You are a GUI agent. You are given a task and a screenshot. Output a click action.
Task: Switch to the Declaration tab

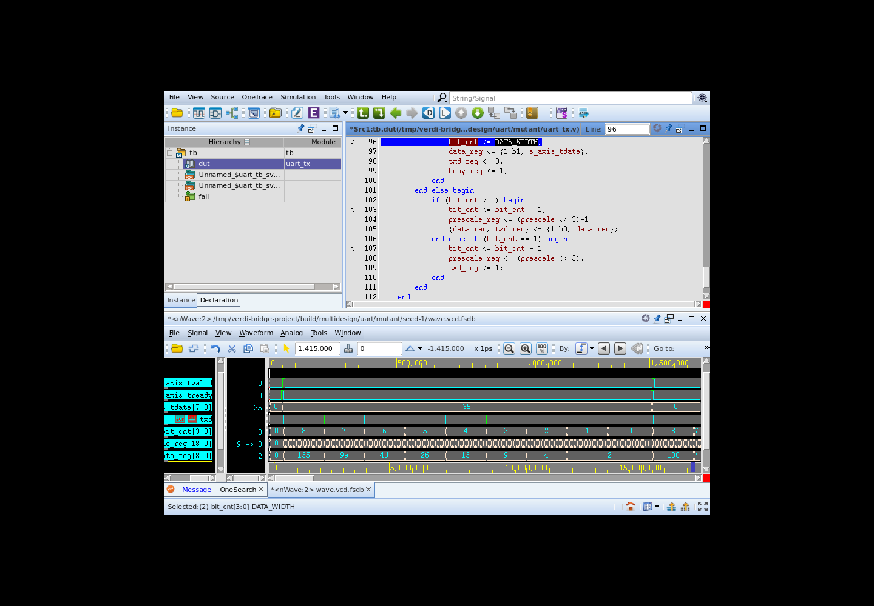[x=219, y=300]
